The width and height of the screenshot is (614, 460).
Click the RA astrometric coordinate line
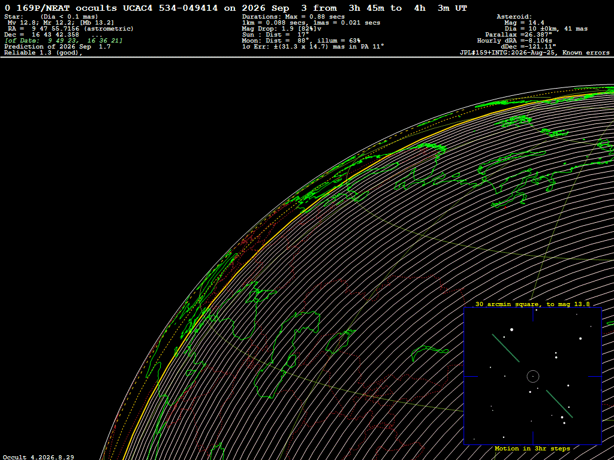coord(71,29)
